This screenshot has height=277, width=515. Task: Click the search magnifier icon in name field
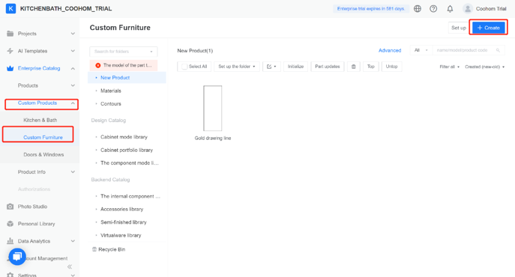pos(498,50)
